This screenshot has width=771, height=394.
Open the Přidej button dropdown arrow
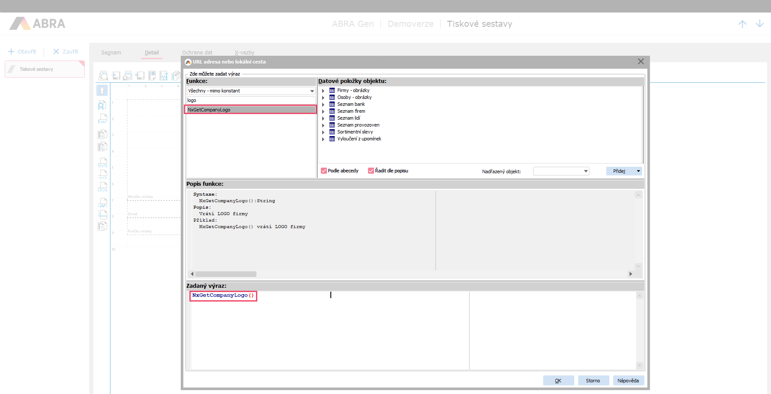point(638,171)
